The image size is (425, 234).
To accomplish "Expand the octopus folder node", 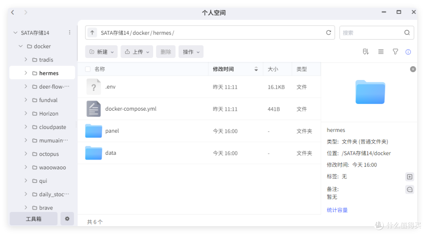I will [x=26, y=154].
